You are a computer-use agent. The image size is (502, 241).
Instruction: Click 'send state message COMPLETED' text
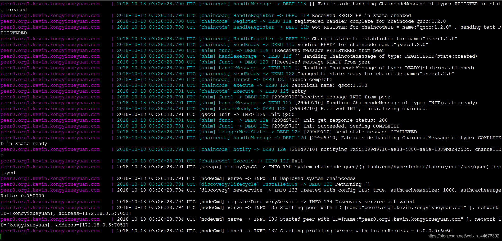click(376, 132)
